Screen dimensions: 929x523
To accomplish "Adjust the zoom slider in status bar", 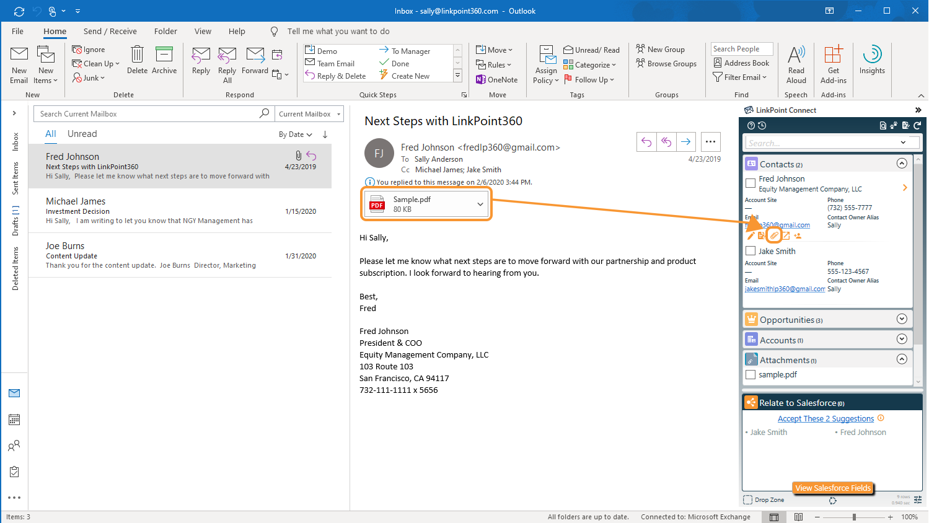I will tap(854, 517).
